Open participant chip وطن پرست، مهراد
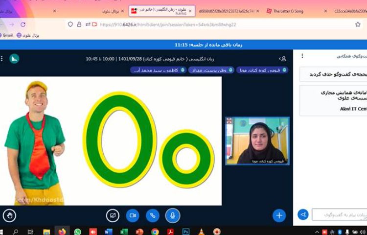367x235 pixels. pos(211,70)
